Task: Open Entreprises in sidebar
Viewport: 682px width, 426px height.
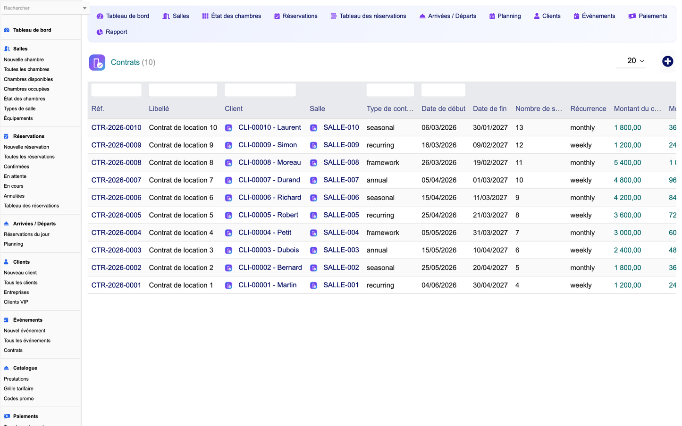Action: (17, 292)
